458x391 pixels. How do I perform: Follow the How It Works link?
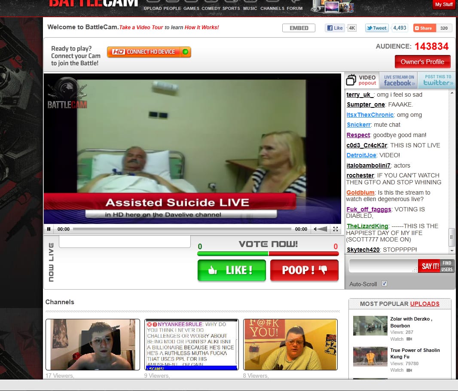click(x=202, y=27)
